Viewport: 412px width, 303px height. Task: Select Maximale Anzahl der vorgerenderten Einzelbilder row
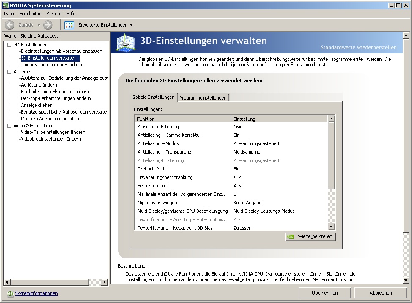(231, 194)
